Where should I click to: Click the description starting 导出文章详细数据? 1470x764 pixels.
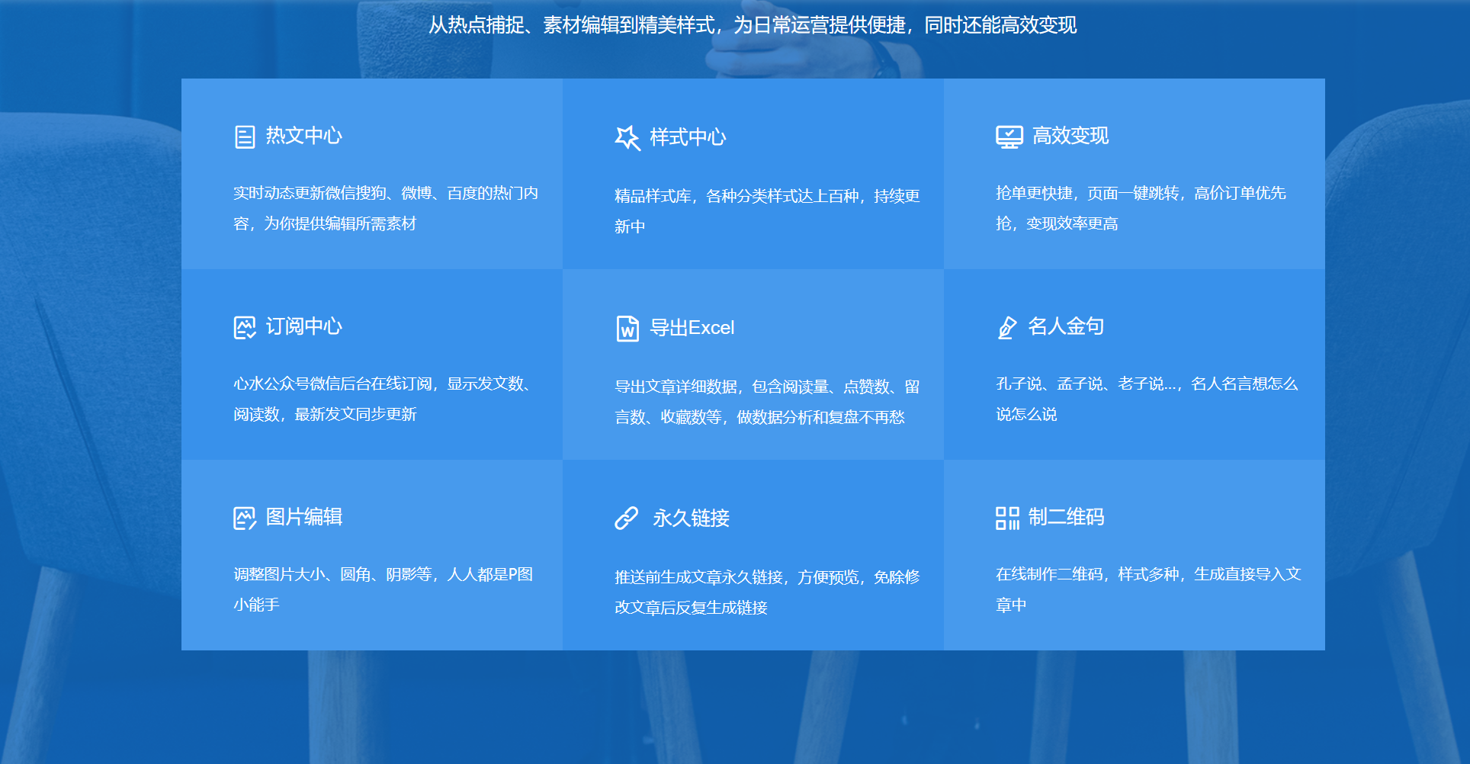click(767, 402)
